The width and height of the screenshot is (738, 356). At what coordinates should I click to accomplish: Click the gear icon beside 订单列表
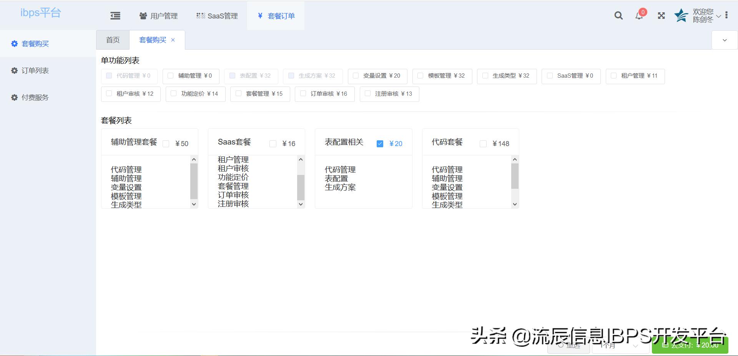(x=14, y=70)
